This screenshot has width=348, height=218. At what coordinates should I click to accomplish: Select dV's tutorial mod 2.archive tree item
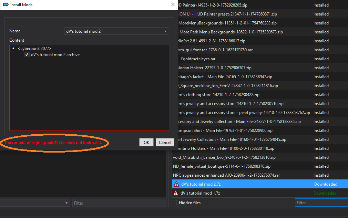pyautogui.click(x=55, y=55)
